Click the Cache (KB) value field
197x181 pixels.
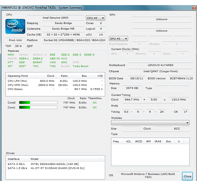63,34
